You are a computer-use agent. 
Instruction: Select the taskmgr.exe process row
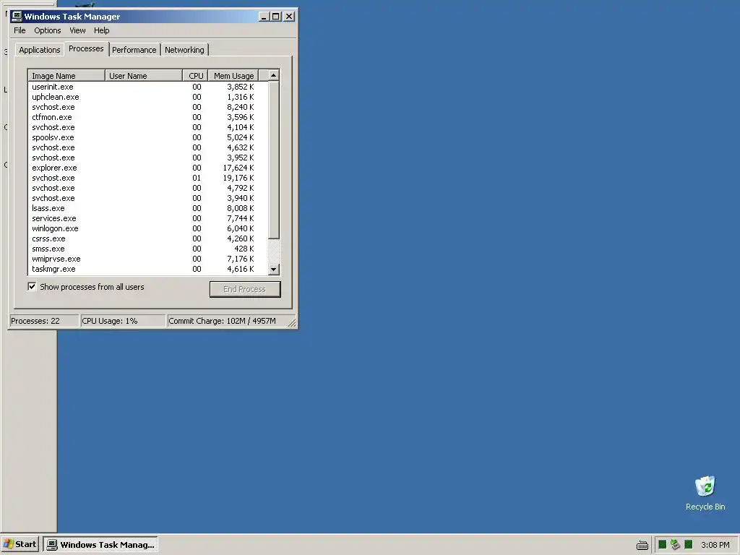tap(147, 270)
